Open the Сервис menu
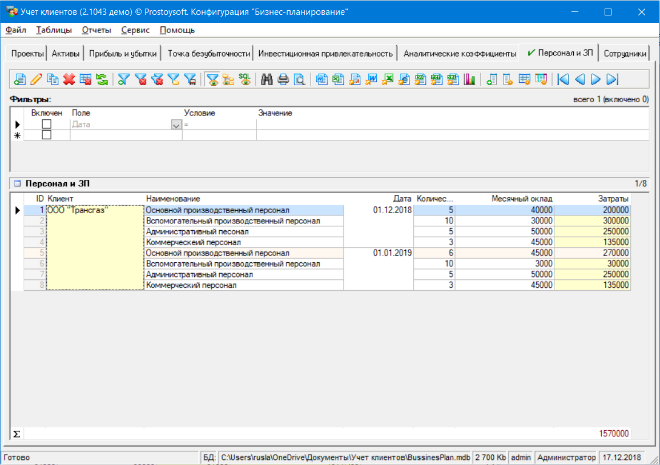This screenshot has height=465, width=660. (135, 30)
